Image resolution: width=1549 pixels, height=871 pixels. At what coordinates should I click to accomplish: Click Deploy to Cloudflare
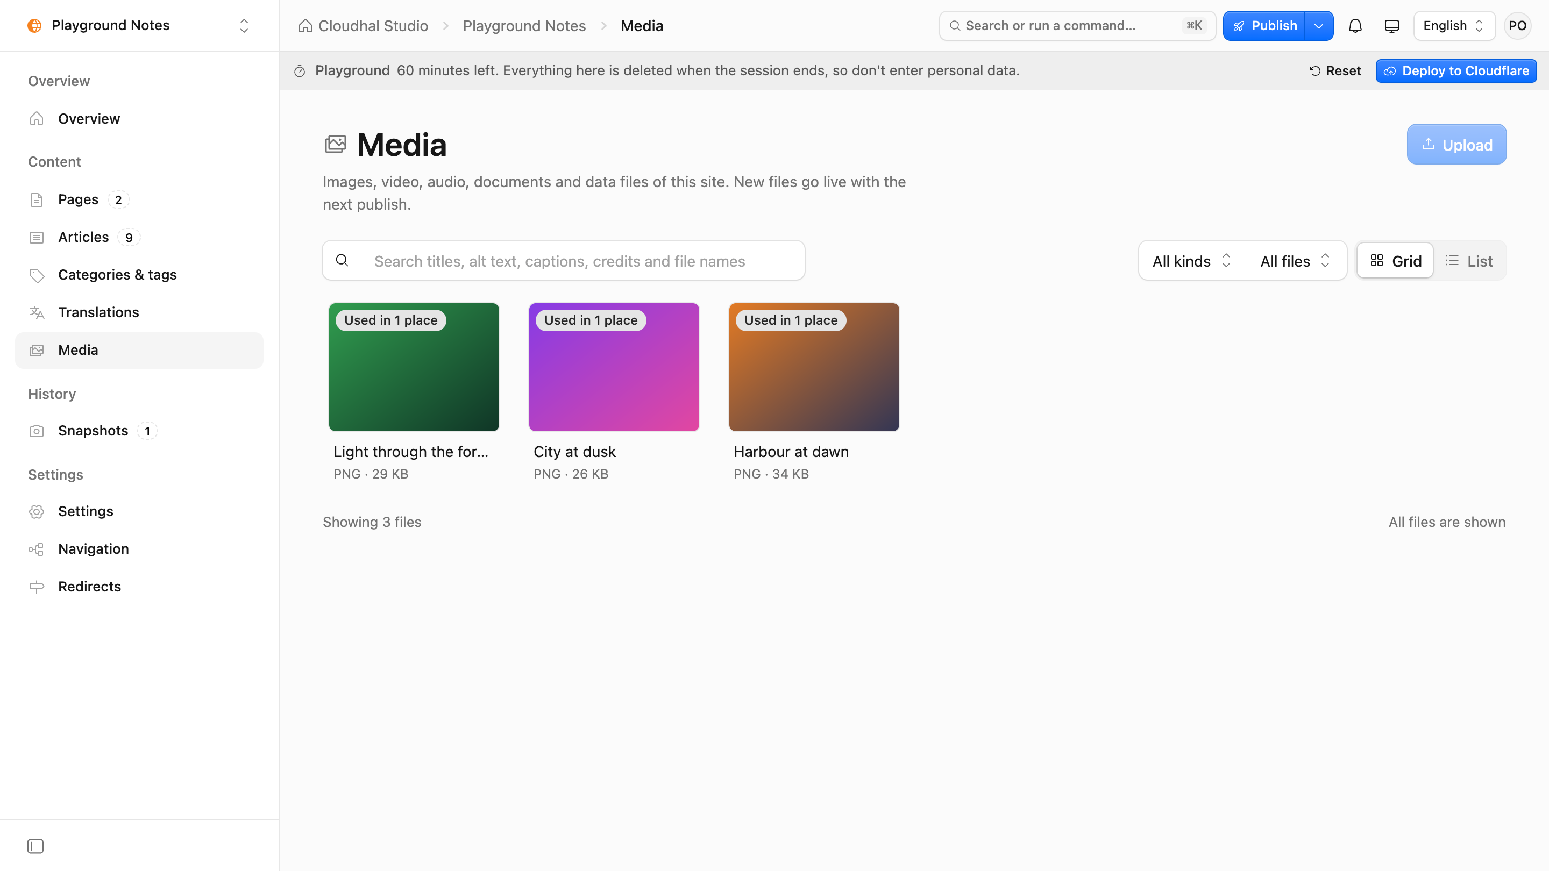tap(1456, 71)
